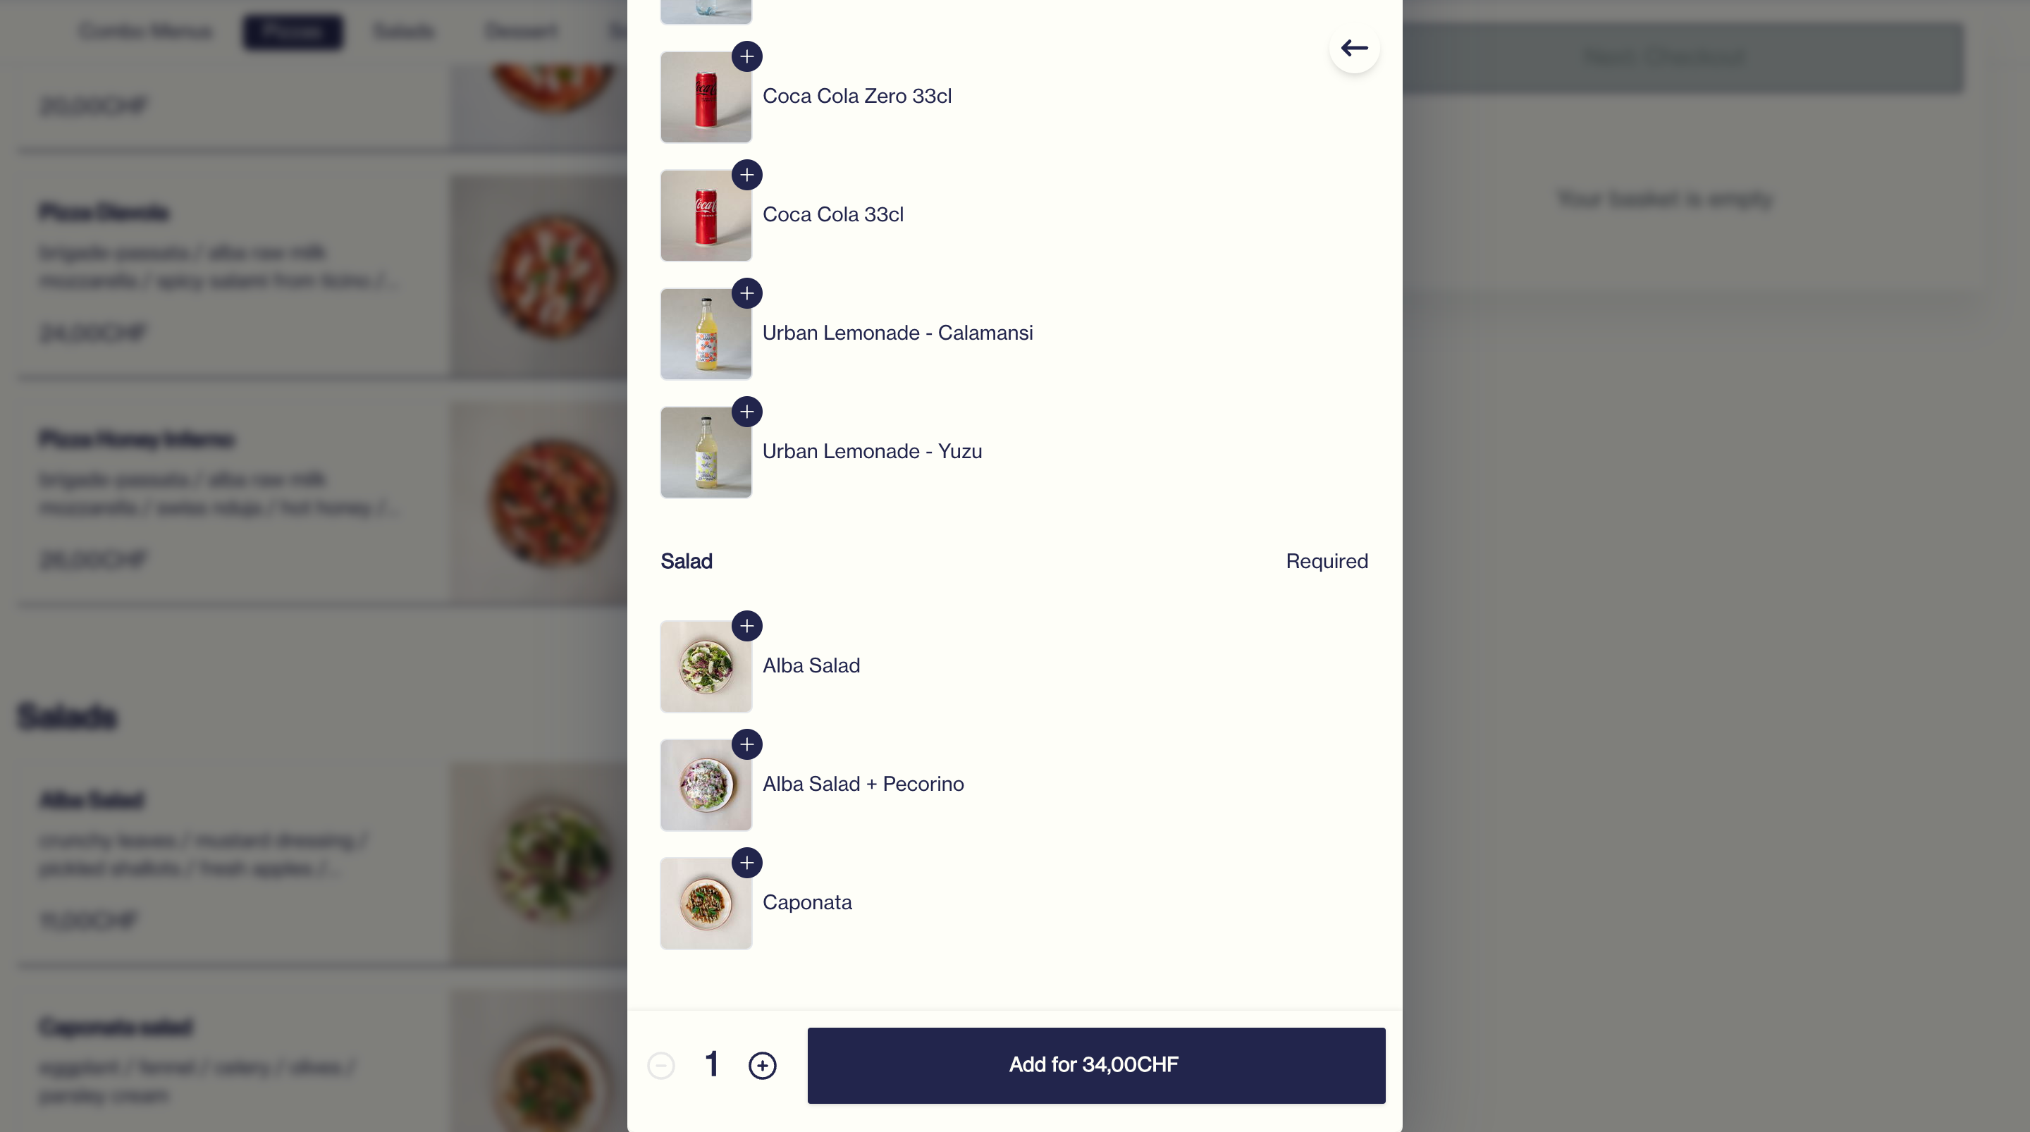Viewport: 2030px width, 1132px height.
Task: Add Alba Salad + Pecorino plus icon
Action: click(746, 744)
